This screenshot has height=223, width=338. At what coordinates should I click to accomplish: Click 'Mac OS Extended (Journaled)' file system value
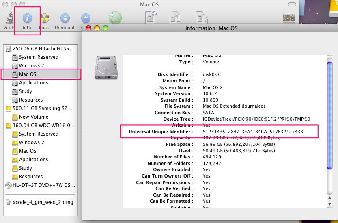tap(234, 106)
